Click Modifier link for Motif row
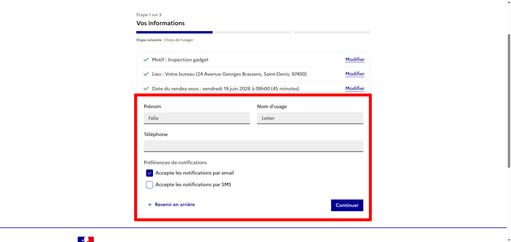511x242 pixels. point(355,60)
